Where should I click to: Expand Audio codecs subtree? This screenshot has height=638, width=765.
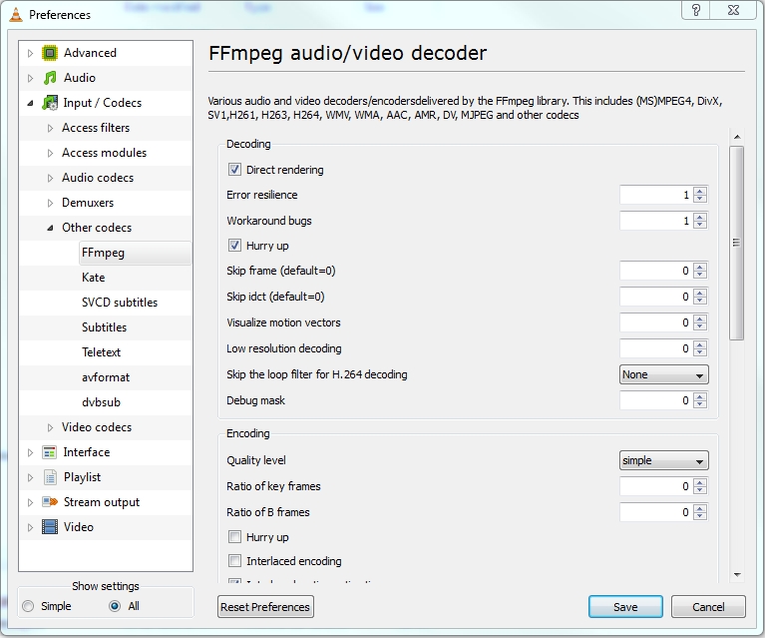coord(50,178)
